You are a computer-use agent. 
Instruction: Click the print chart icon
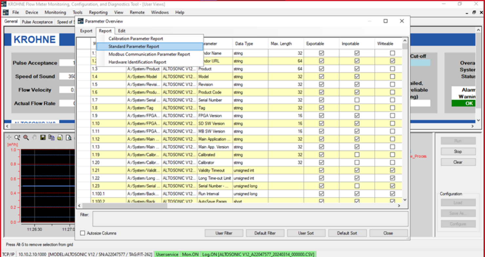coord(60,137)
